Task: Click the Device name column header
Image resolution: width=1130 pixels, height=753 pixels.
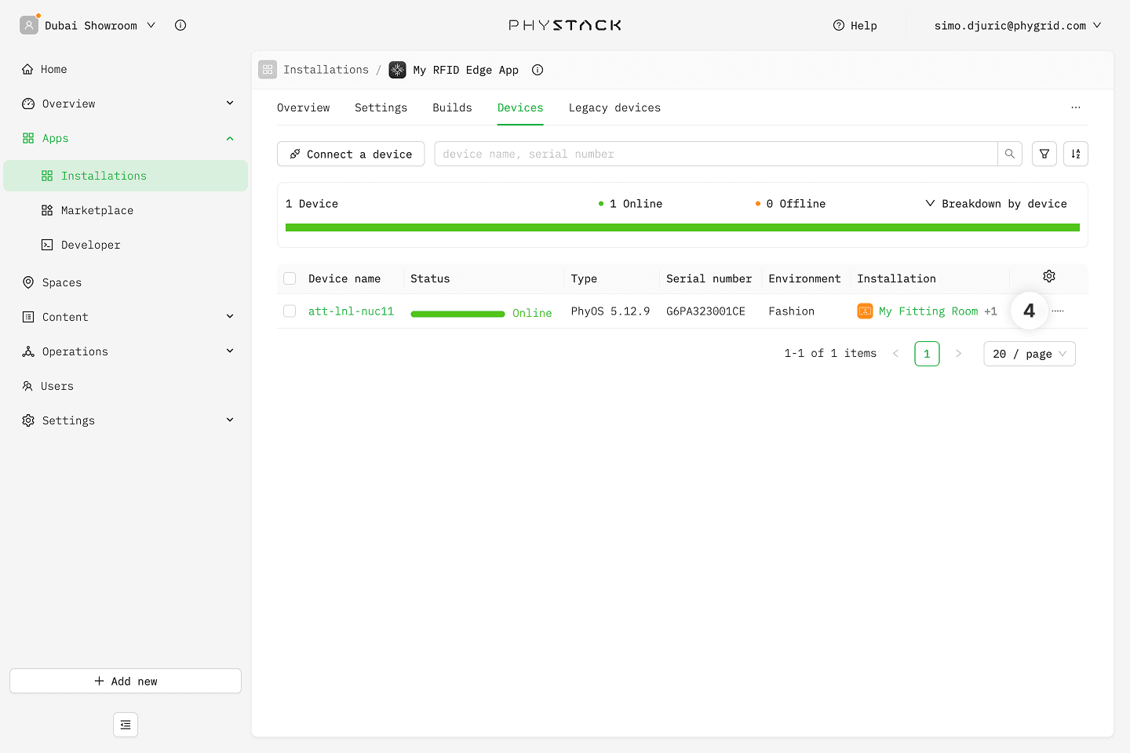Action: (344, 278)
